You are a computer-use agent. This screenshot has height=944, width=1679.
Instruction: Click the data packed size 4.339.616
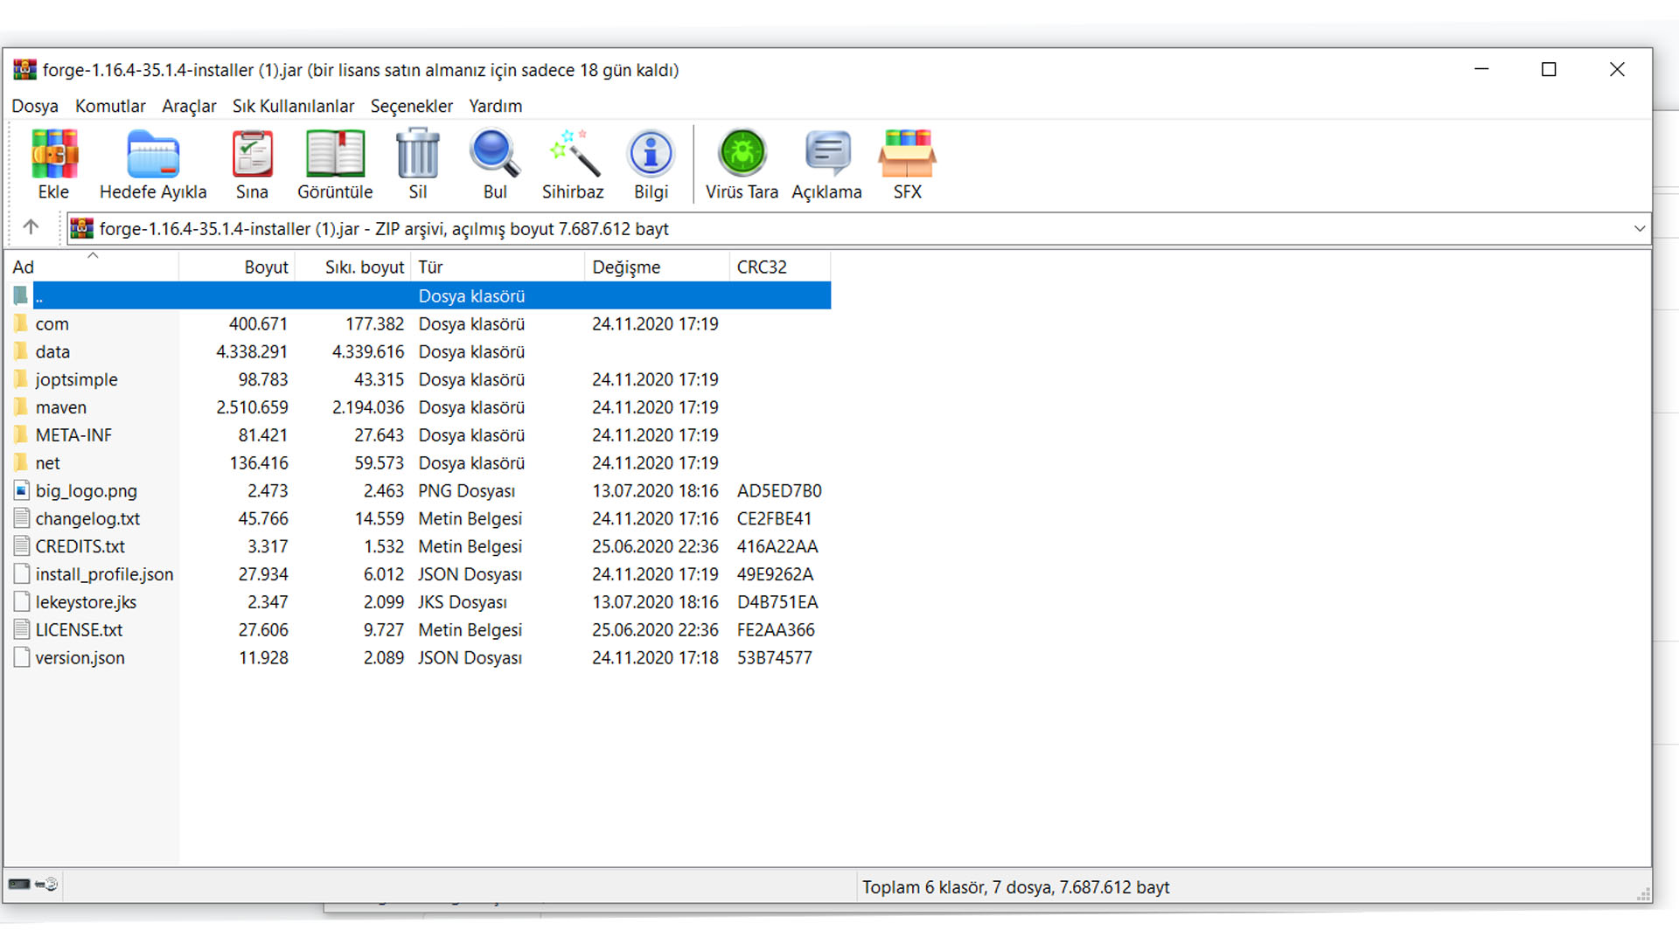[368, 351]
